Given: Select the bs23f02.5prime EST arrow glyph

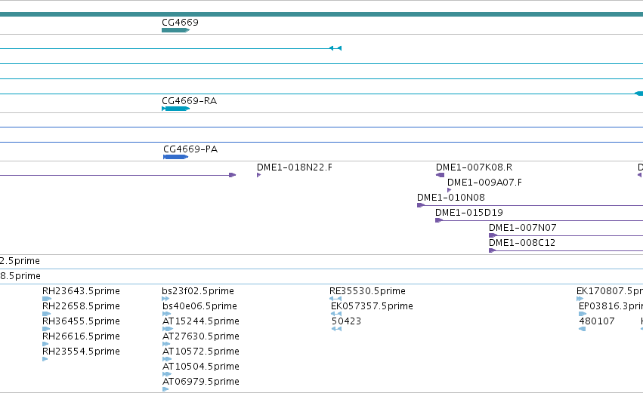Looking at the screenshot, I should (x=165, y=299).
